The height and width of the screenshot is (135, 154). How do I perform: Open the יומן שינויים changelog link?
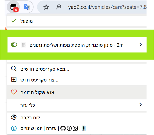click(31, 128)
